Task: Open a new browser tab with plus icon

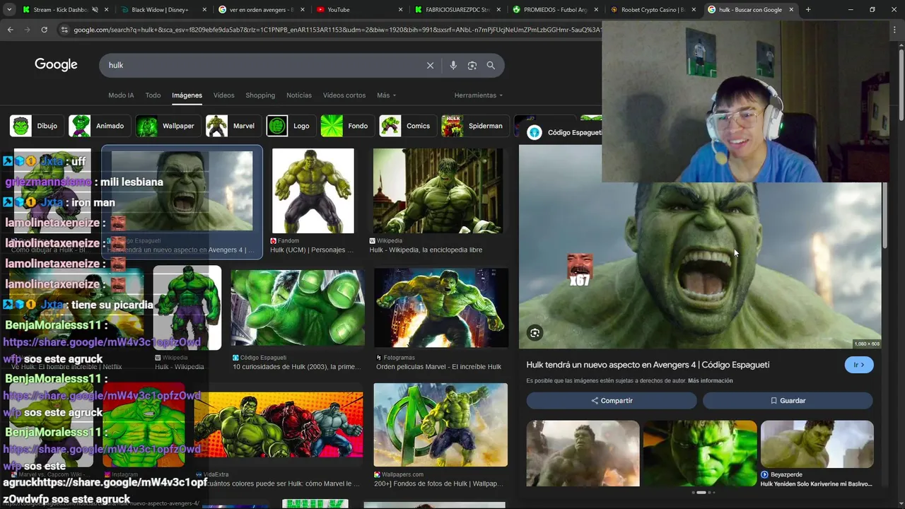Action: click(808, 10)
